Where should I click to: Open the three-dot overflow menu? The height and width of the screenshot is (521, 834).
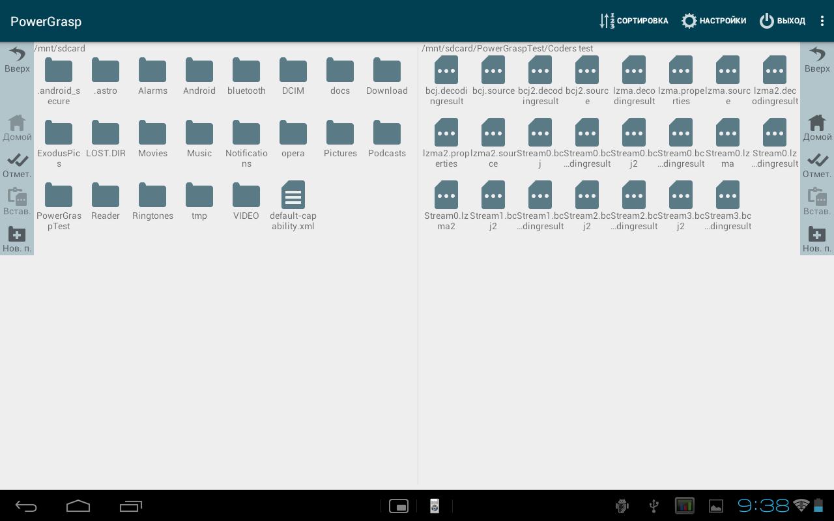click(x=822, y=21)
